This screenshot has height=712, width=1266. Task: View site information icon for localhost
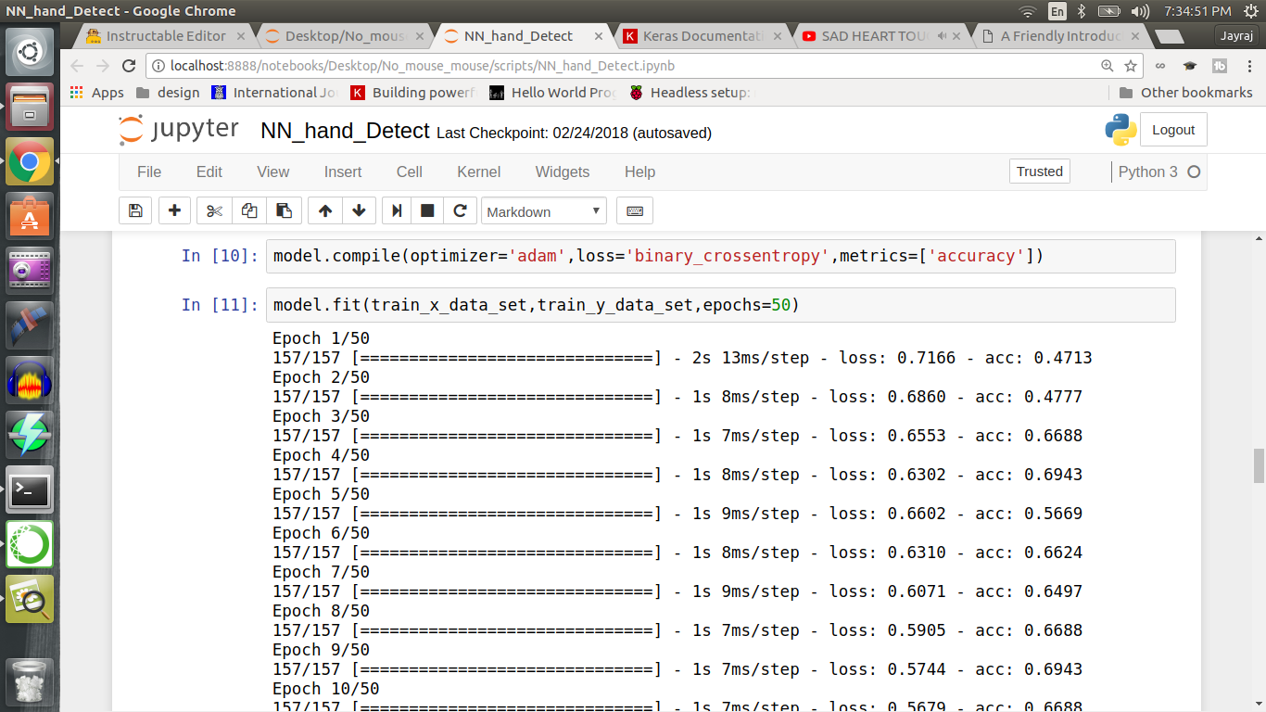click(158, 66)
